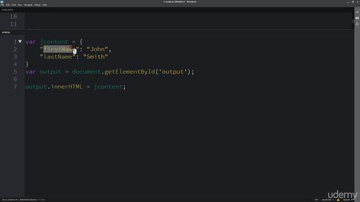Click the jcontent variable on line 1
Image resolution: width=360 pixels, height=202 pixels.
pos(54,42)
